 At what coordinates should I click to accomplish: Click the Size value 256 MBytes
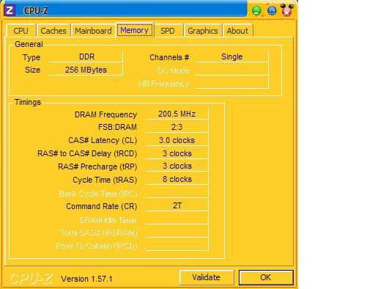tap(86, 70)
